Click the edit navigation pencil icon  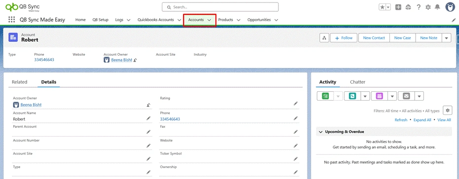coord(454,20)
